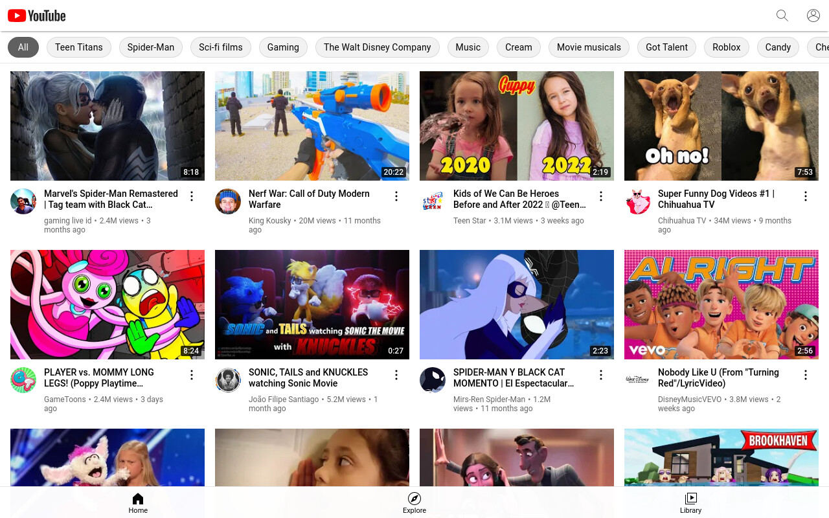829x518 pixels.
Task: Play the Nerf gun thumbnail
Action: [312, 126]
